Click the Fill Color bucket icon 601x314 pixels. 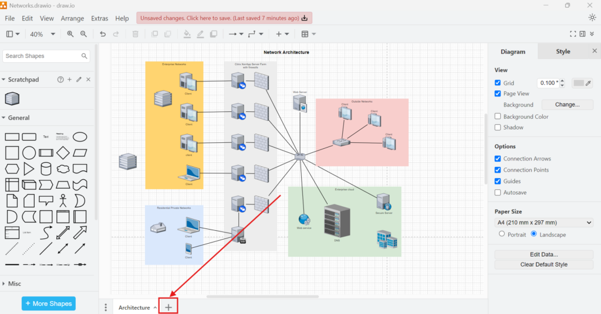(187, 34)
